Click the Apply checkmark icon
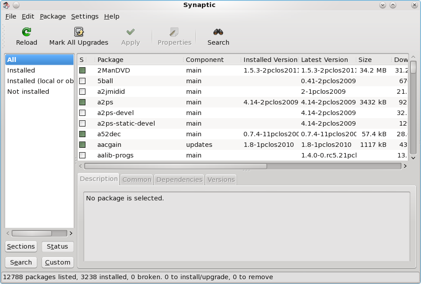The width and height of the screenshot is (421, 284). 131,32
